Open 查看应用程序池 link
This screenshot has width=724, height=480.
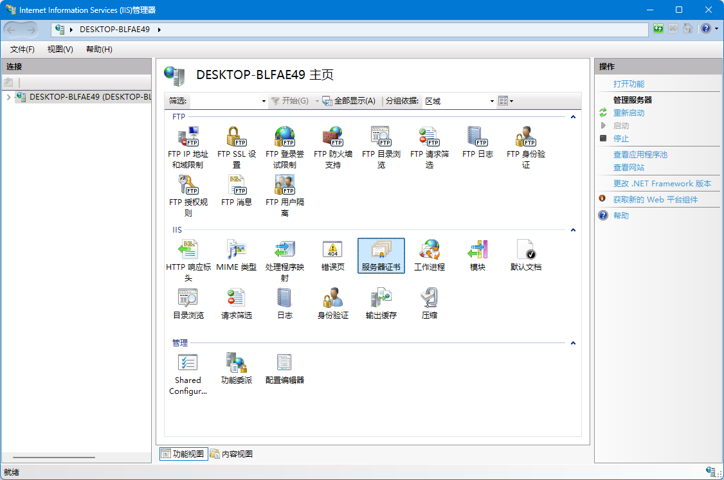(x=640, y=155)
